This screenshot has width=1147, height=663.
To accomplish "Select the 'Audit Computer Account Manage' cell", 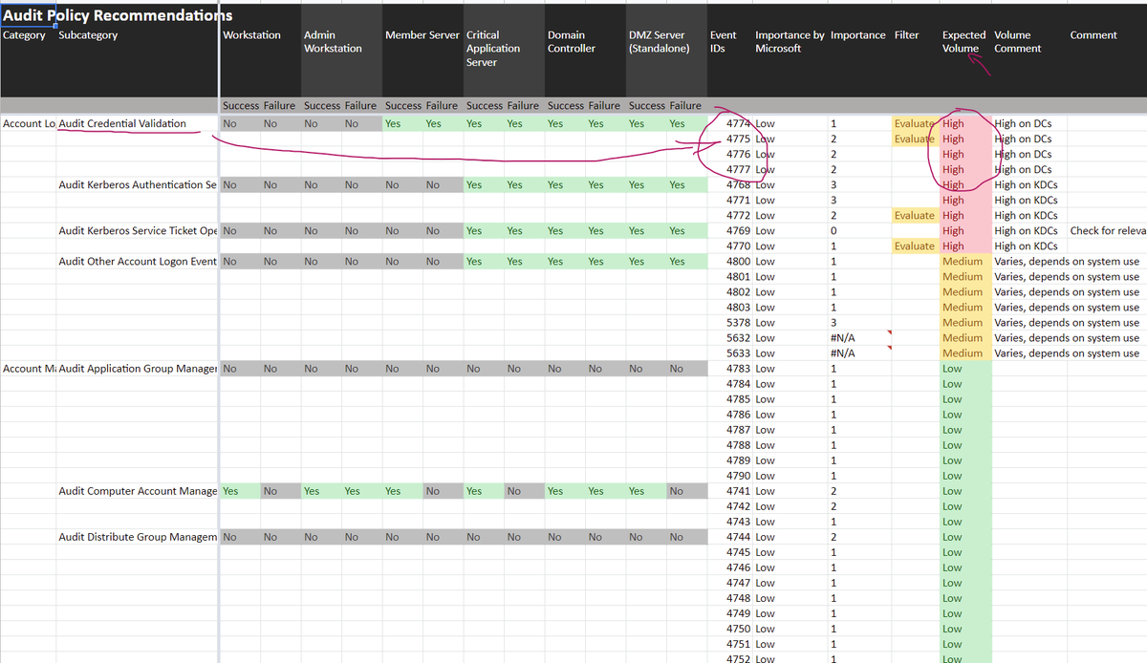I will [x=138, y=490].
